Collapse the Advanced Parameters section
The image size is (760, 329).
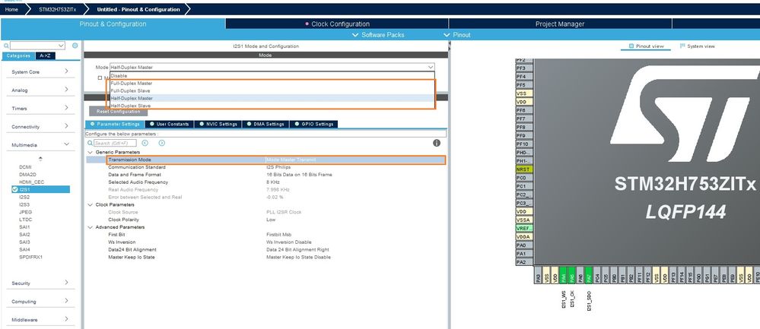pyautogui.click(x=90, y=227)
